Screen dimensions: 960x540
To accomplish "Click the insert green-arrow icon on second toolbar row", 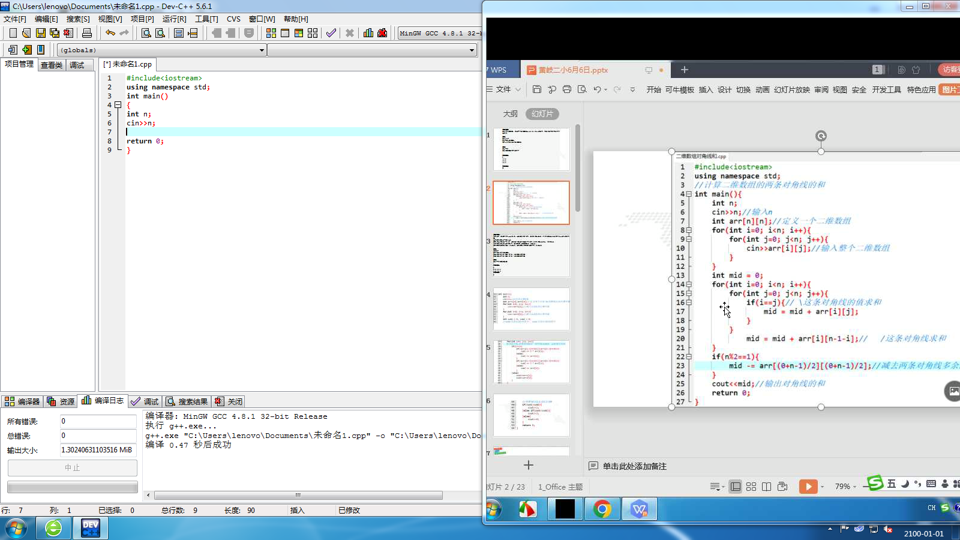I will pos(26,50).
